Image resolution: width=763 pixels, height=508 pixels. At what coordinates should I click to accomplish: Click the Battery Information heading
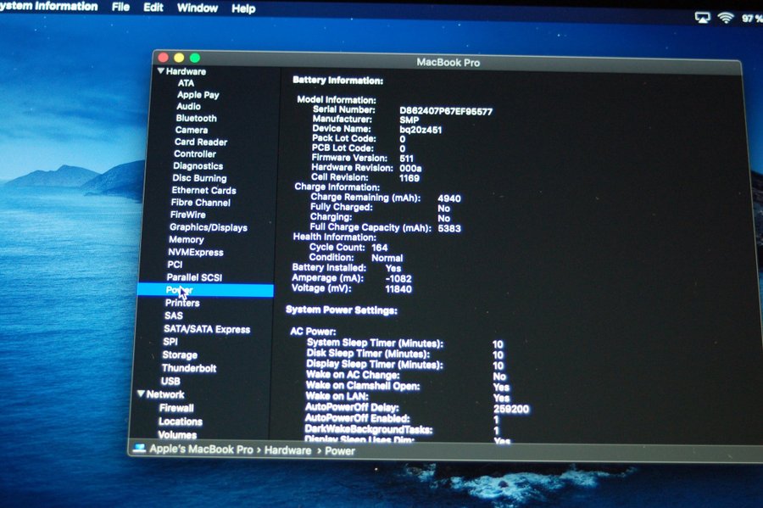338,81
